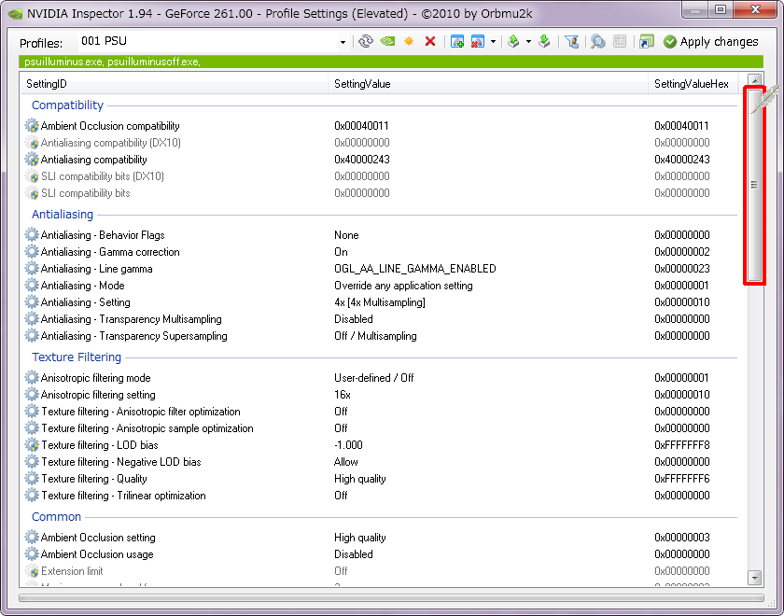Click the hex value 0x00000003 for Ambient Occlusion setting
The height and width of the screenshot is (616, 784).
tap(682, 538)
